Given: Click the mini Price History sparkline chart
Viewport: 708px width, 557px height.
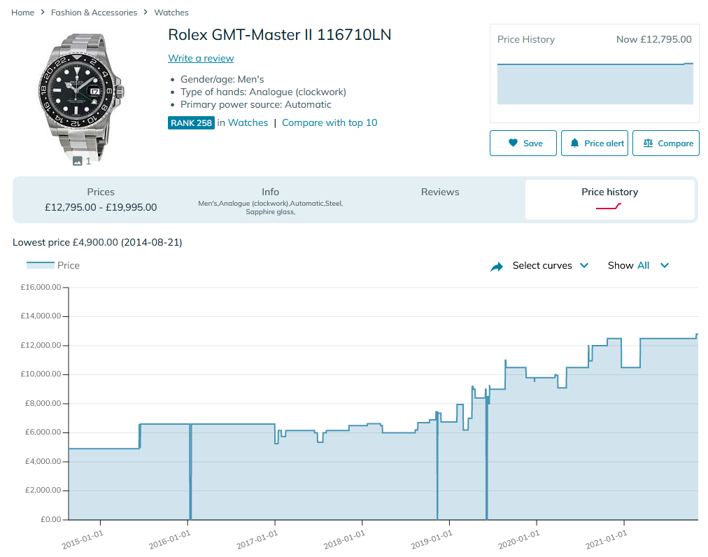Looking at the screenshot, I should coord(595,84).
